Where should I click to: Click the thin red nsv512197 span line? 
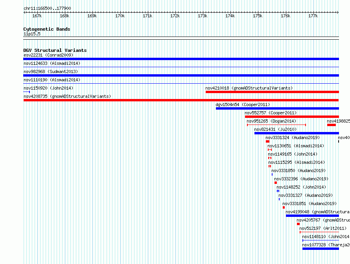coord(319,232)
